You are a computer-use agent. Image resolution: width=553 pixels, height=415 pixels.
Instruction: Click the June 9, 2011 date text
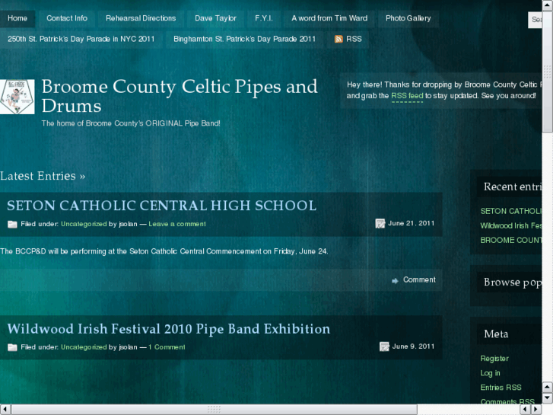[413, 346]
